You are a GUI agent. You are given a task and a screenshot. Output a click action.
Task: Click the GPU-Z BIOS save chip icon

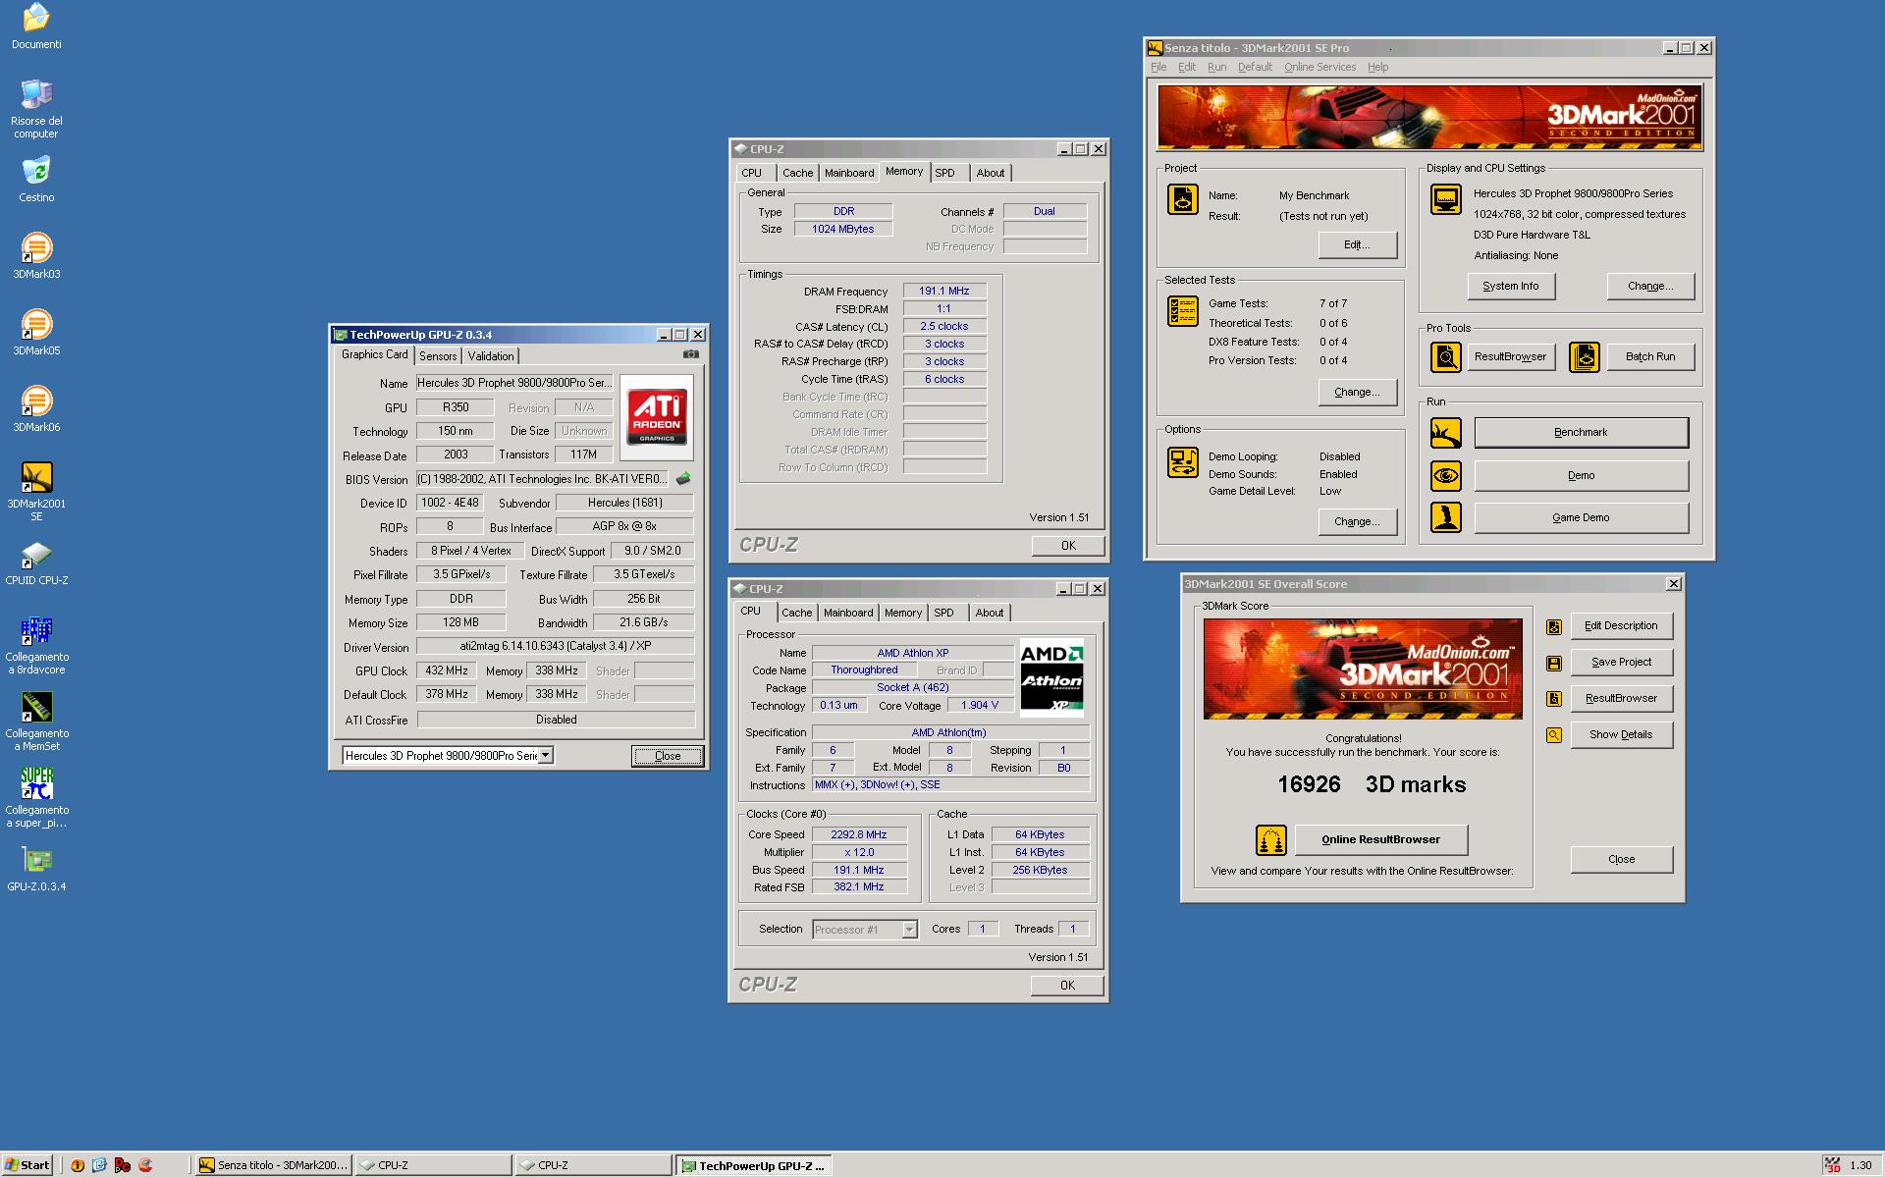[x=683, y=479]
